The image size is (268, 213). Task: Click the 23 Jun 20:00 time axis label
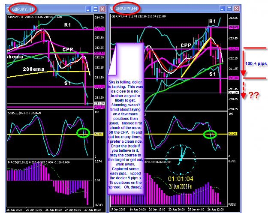click(x=177, y=210)
